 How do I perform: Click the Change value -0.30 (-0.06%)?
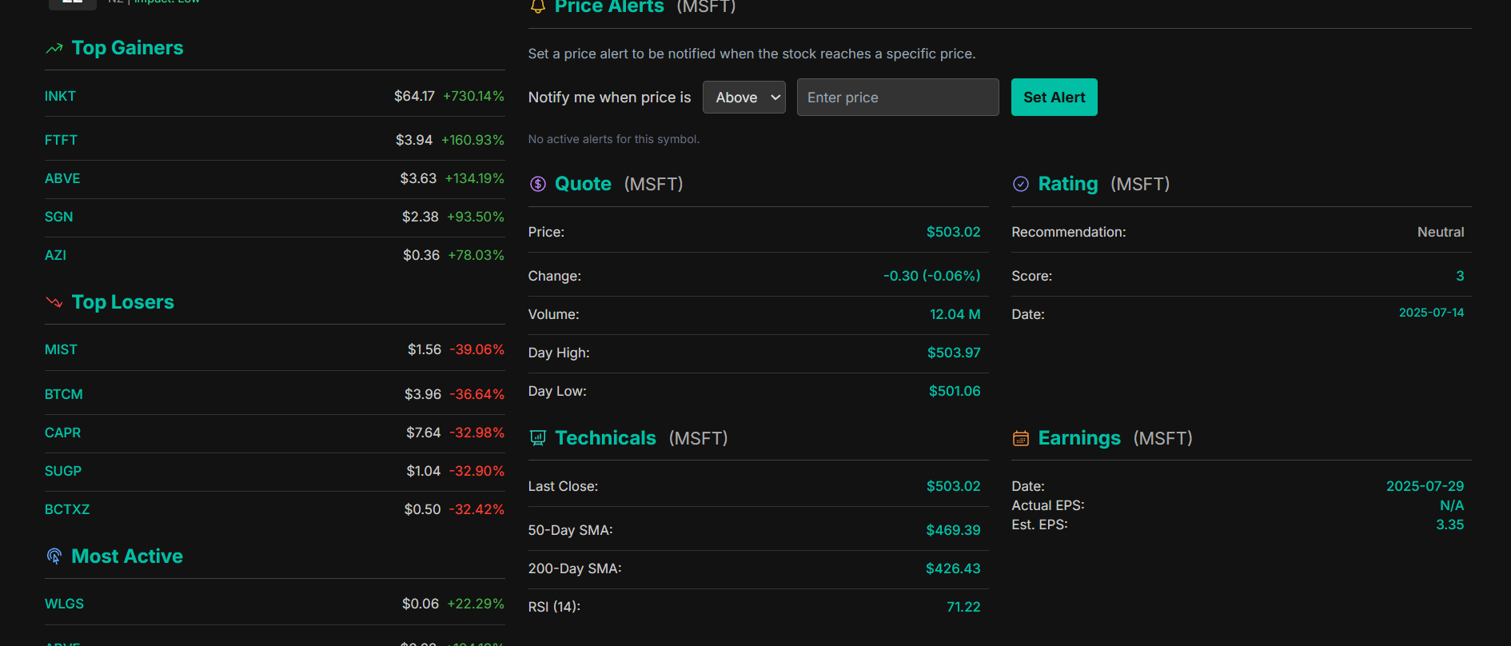[931, 276]
